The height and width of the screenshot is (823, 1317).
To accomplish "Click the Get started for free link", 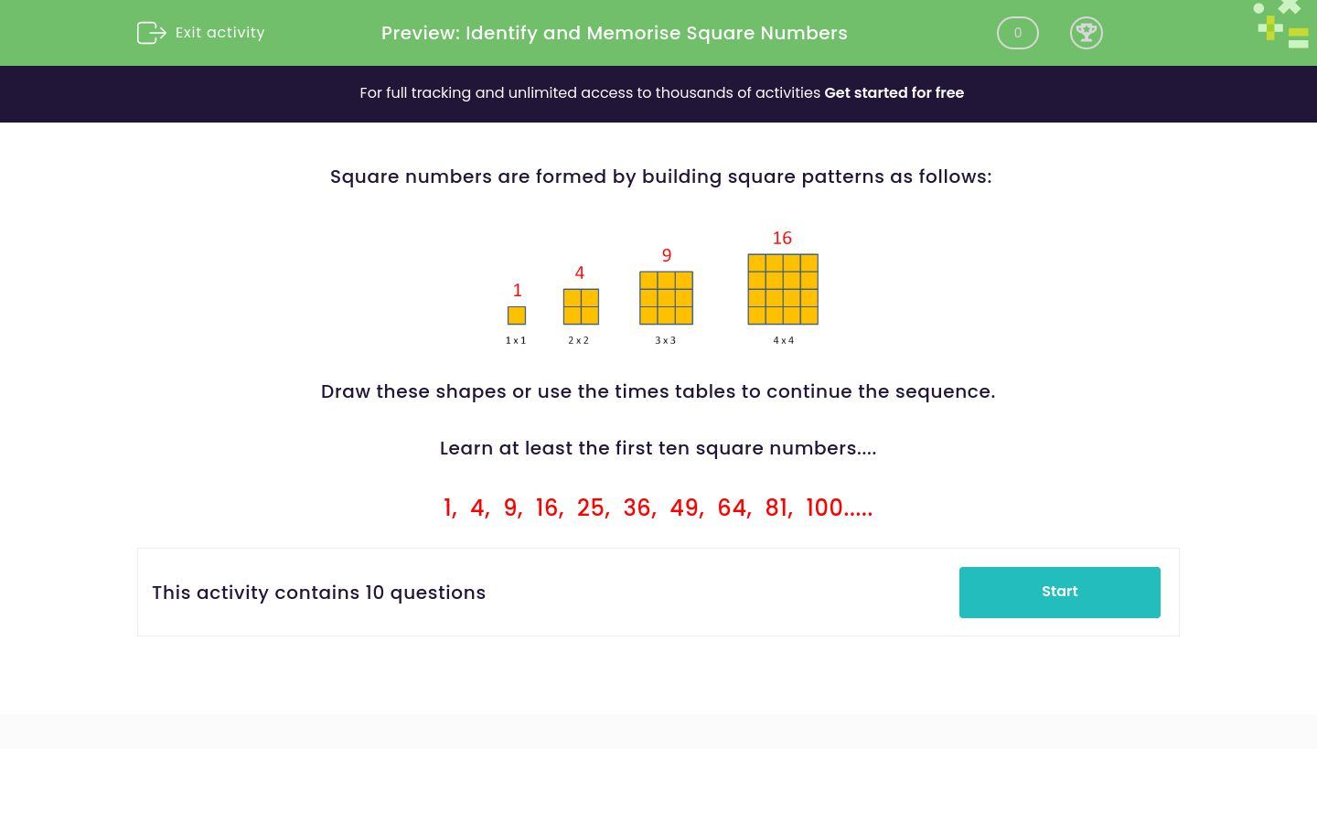I will pyautogui.click(x=894, y=92).
